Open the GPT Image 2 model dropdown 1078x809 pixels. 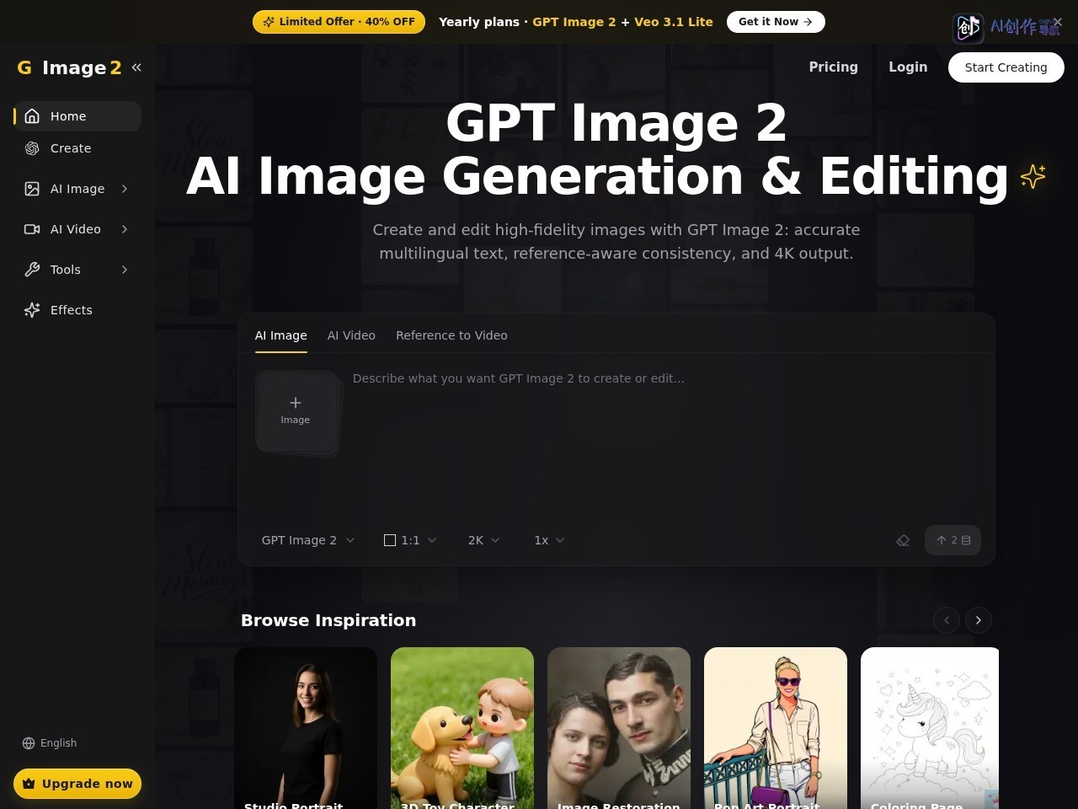click(308, 540)
